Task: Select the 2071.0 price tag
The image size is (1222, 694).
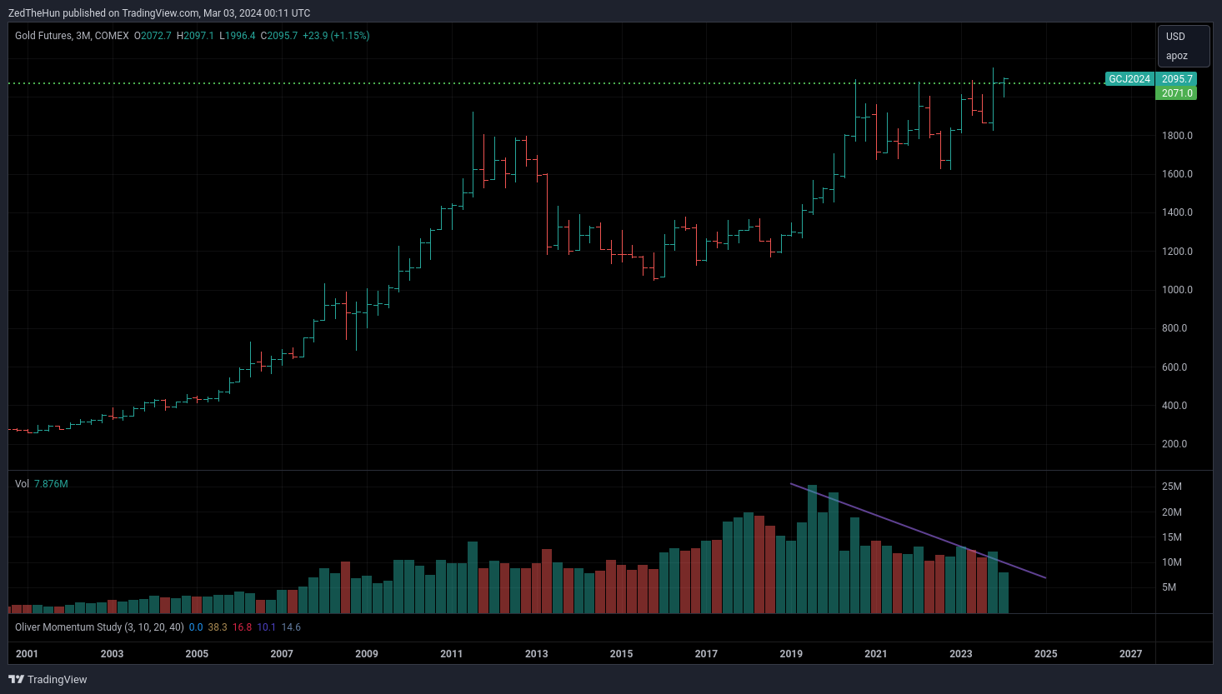Action: click(1177, 93)
